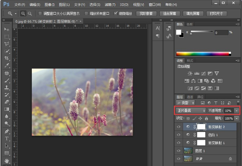This screenshot has height=166, width=242.
Task: Click the color spectrum ramp bar
Action: pyautogui.click(x=204, y=54)
